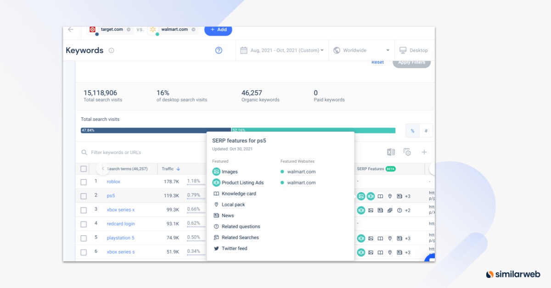The image size is (551, 288).
Task: Expand the Worldwide country dropdown
Action: click(361, 50)
